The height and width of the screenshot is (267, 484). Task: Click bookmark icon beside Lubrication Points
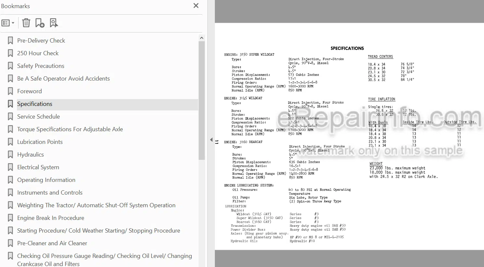tap(10, 142)
